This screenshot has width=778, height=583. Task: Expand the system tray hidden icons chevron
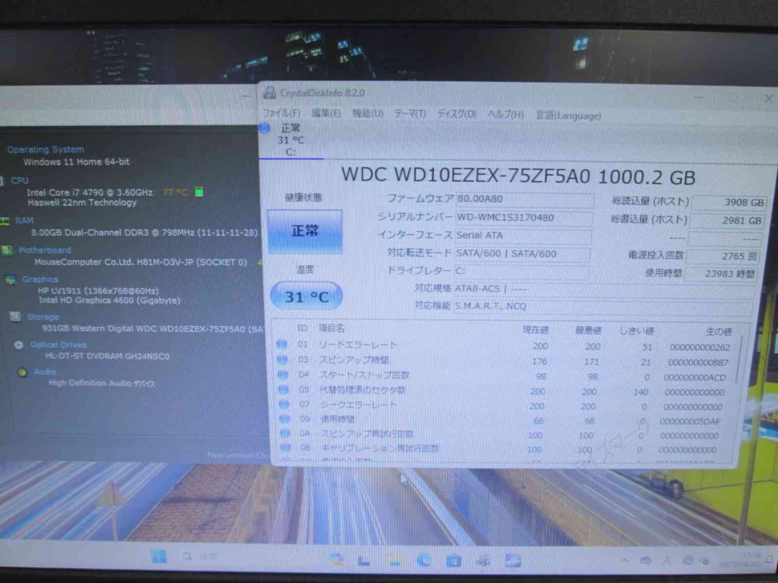624,561
